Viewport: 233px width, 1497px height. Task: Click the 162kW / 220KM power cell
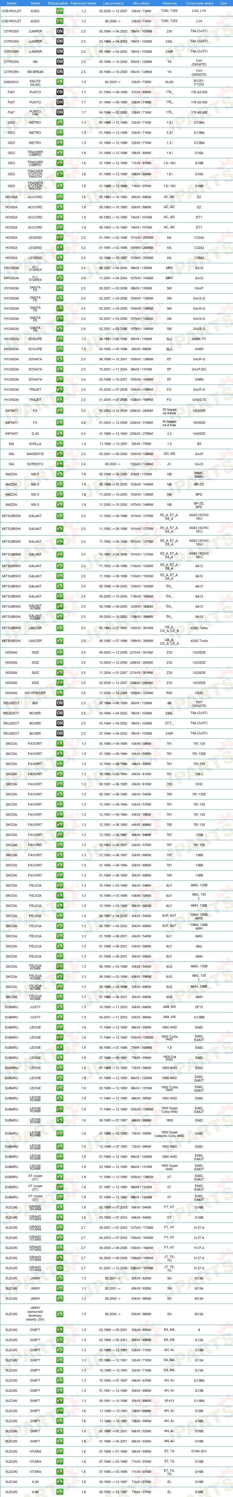point(141,693)
